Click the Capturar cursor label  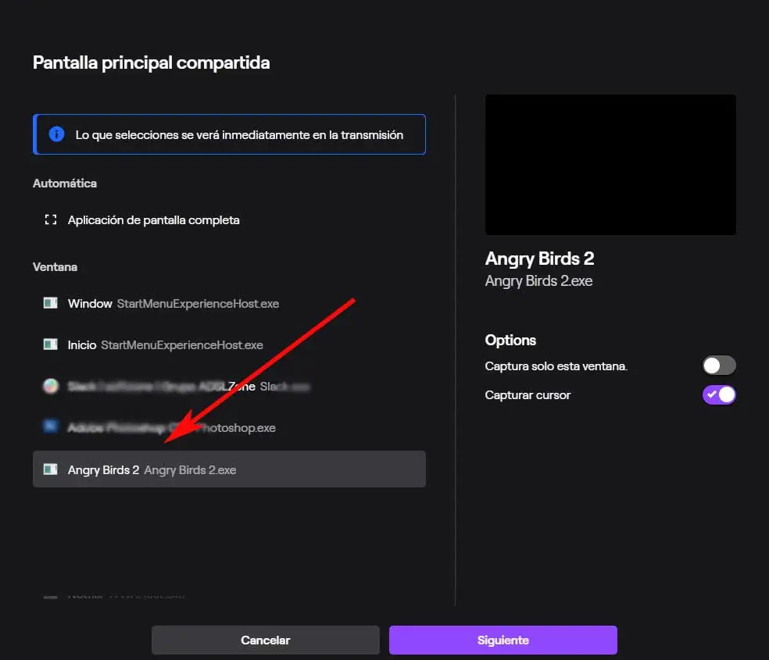[528, 395]
